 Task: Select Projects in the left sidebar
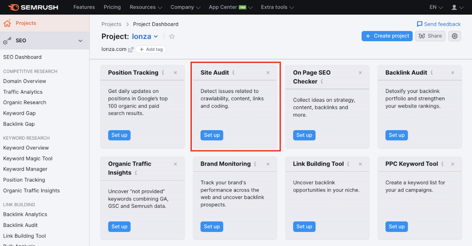(45, 23)
